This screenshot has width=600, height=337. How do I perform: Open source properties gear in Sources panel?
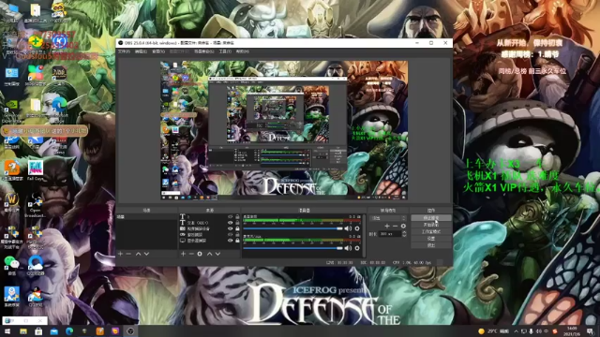pos(200,254)
